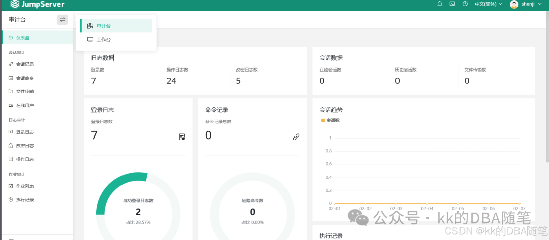Click the shenji user avatar
549x240 pixels.
[x=514, y=4]
